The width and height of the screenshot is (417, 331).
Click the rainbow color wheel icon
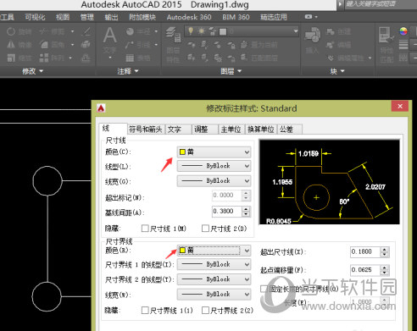pyautogui.click(x=403, y=31)
